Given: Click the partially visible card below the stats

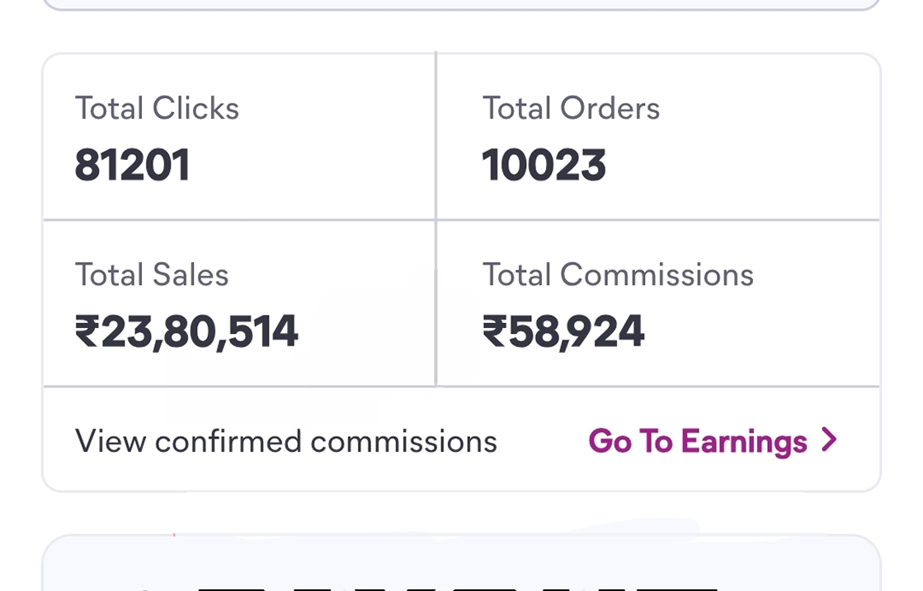Looking at the screenshot, I should click(x=461, y=565).
